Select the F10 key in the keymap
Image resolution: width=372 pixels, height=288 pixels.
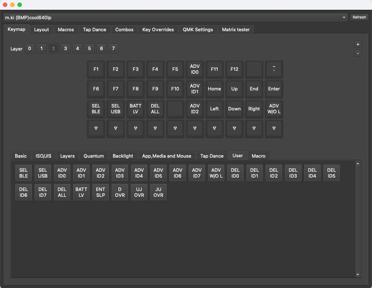coord(175,89)
